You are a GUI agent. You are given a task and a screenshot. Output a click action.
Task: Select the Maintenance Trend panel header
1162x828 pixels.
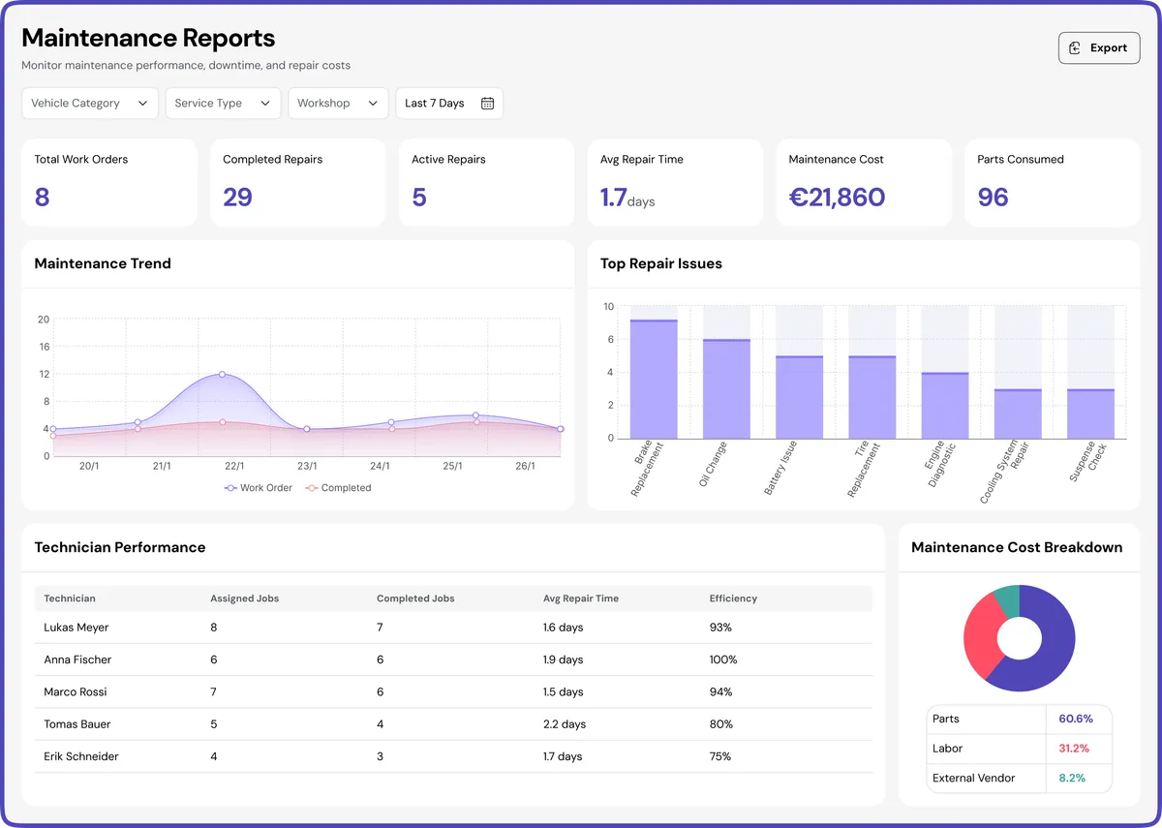(x=102, y=263)
